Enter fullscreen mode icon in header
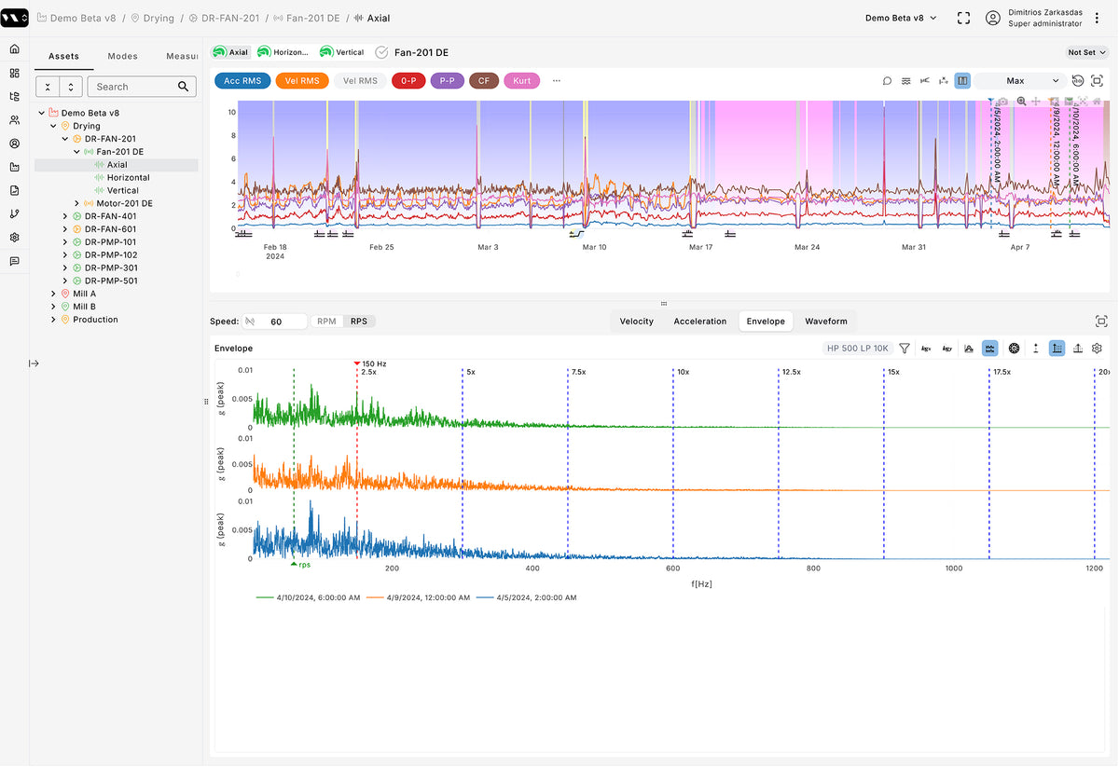 pyautogui.click(x=964, y=19)
